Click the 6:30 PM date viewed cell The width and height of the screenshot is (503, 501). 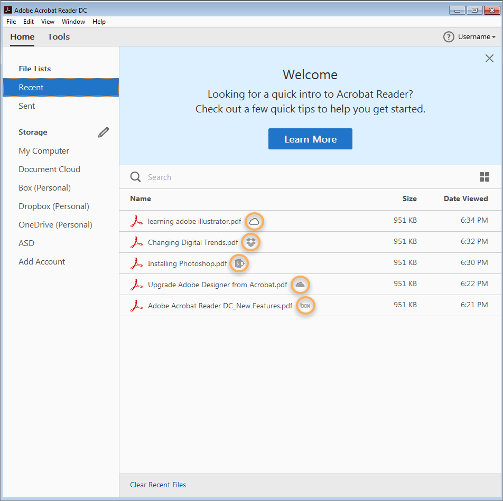(x=474, y=262)
